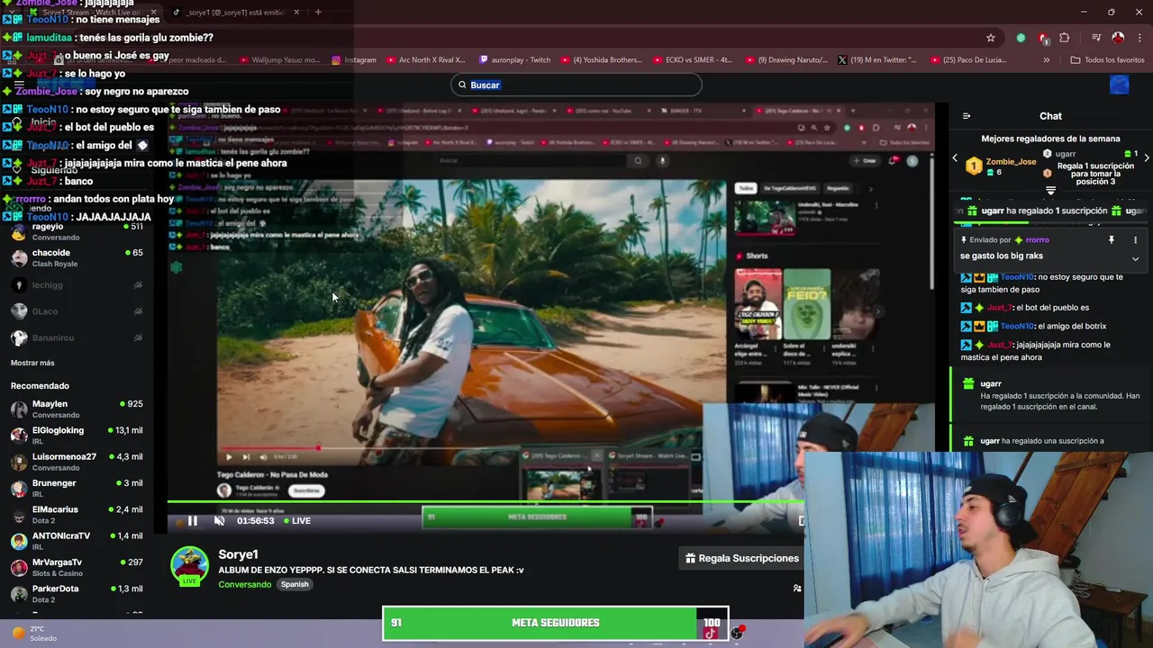Image resolution: width=1153 pixels, height=648 pixels.
Task: Open recommended channel ElMacarius
Action: tap(77, 515)
